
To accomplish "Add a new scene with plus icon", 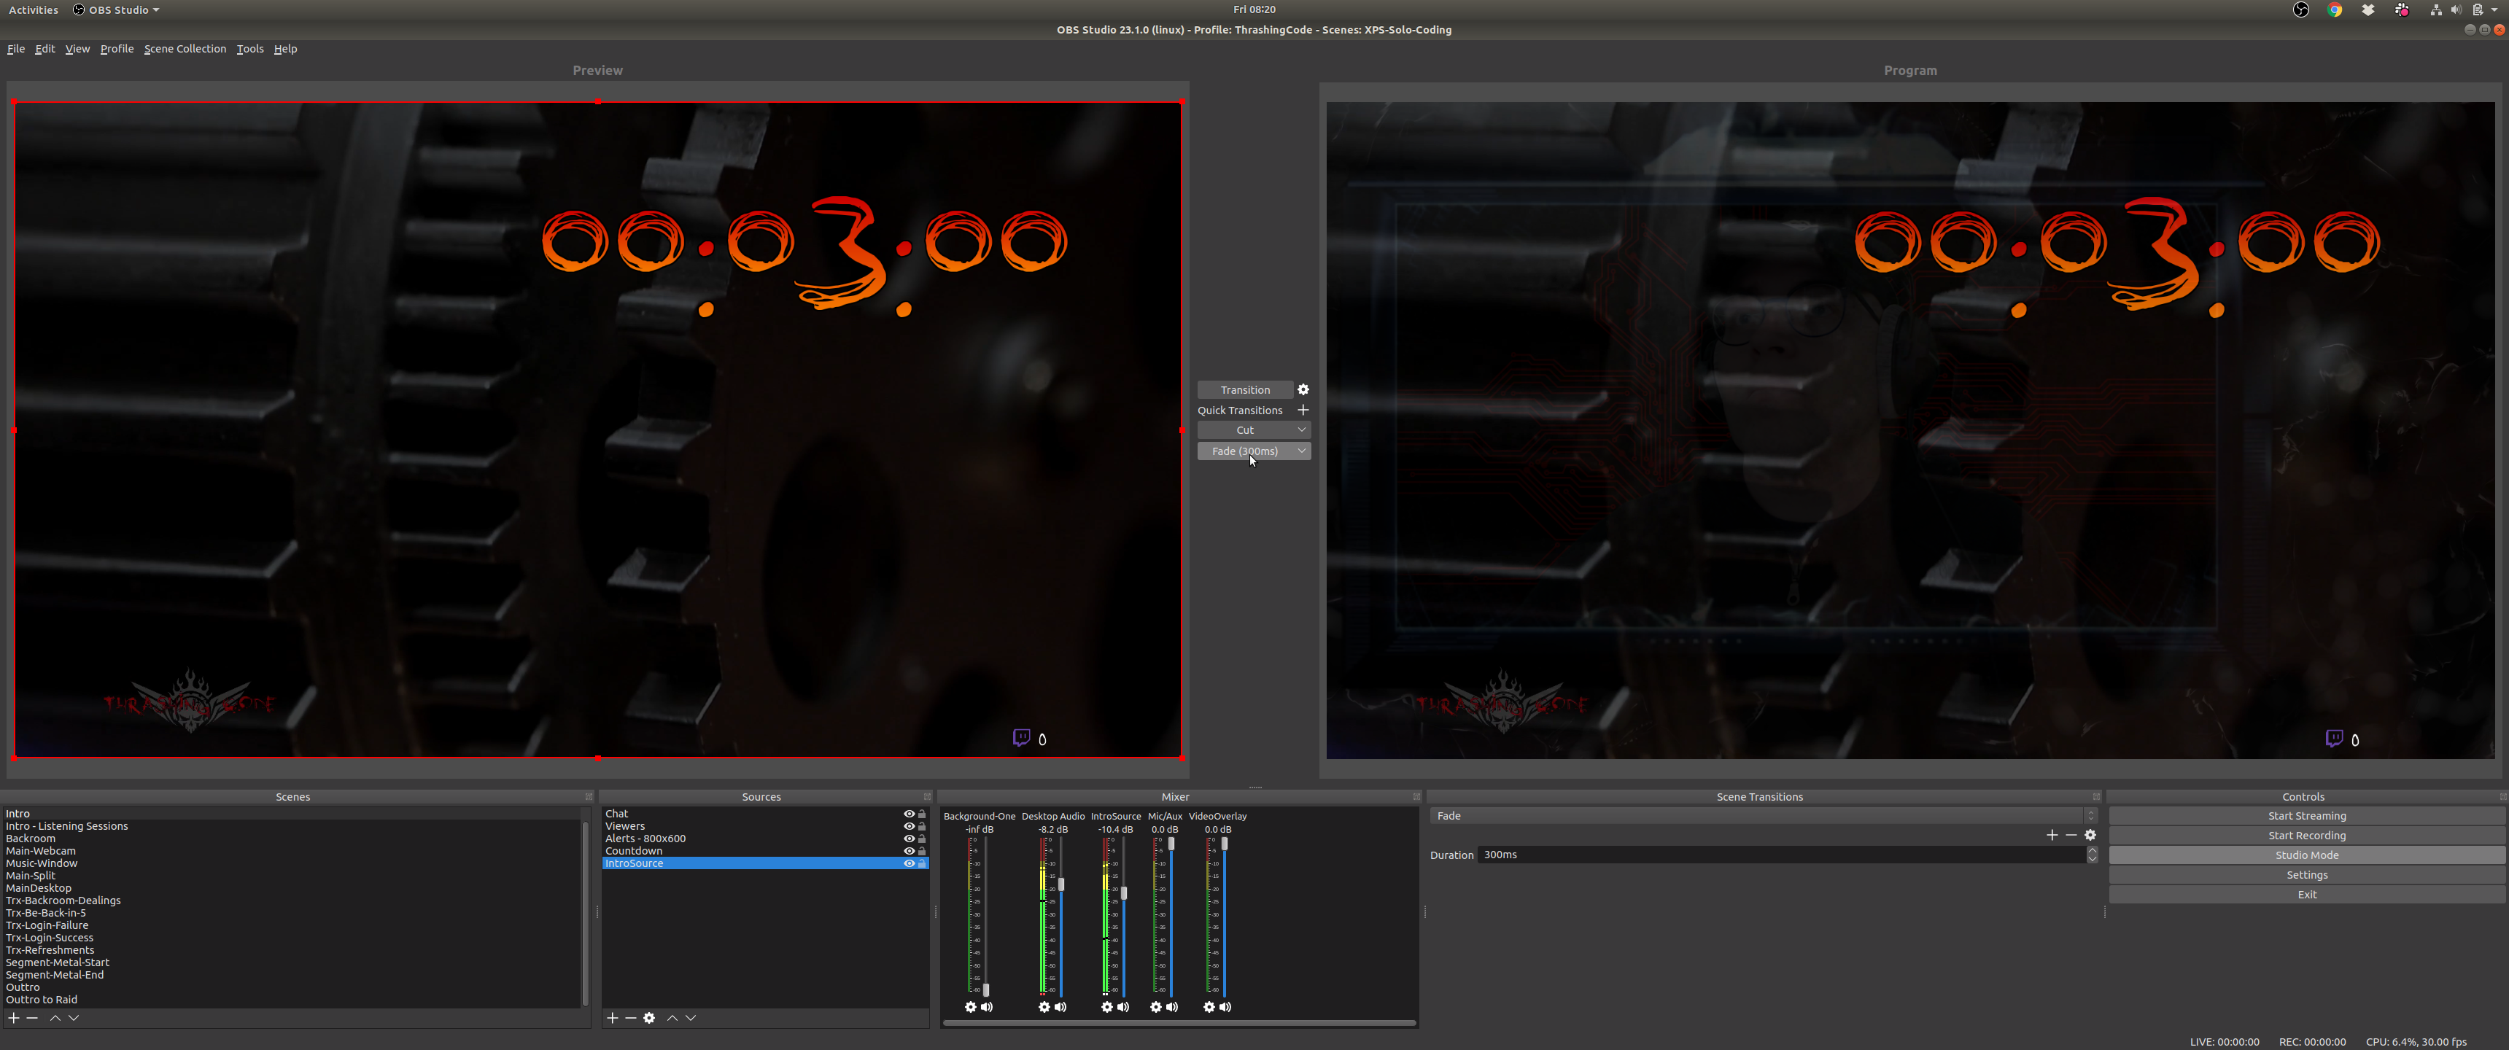I will (14, 1018).
